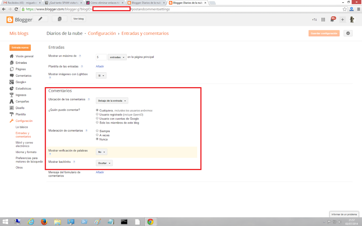Open the word verification 'No' dropdown
The height and width of the screenshot is (226, 362).
tap(101, 152)
